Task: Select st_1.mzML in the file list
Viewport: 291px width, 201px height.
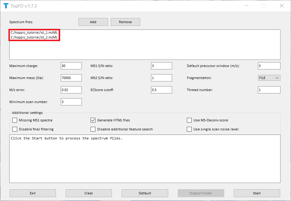Action: (x=34, y=32)
